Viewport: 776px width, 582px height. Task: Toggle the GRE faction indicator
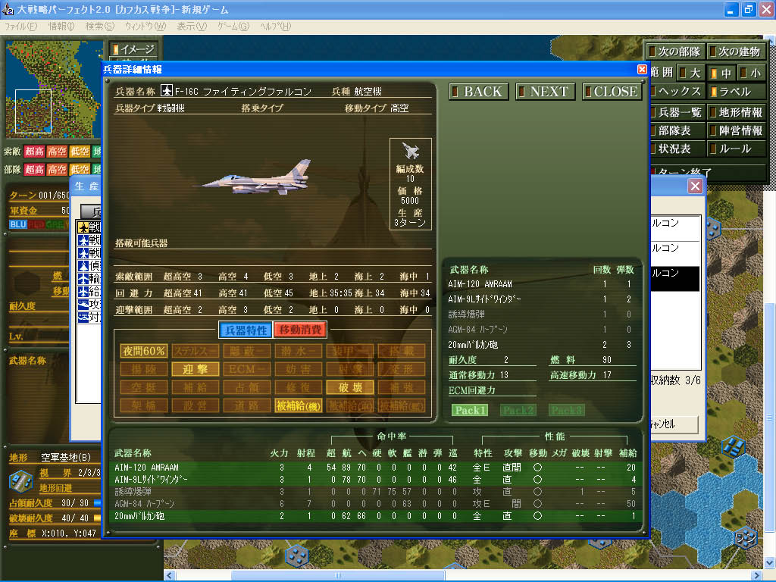point(55,224)
